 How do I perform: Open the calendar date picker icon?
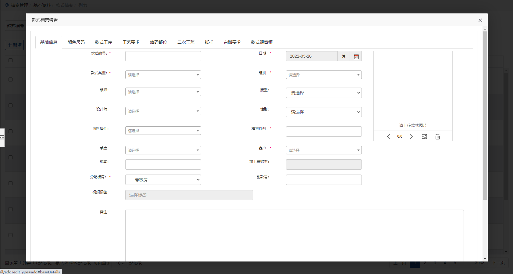coord(356,56)
